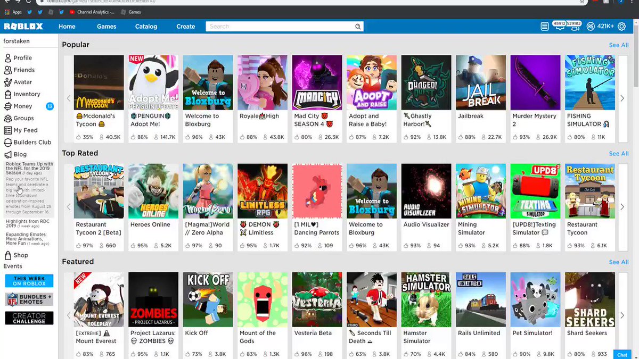Click the Money notification badge 13
Screen dimensions: 639x359
point(50,106)
